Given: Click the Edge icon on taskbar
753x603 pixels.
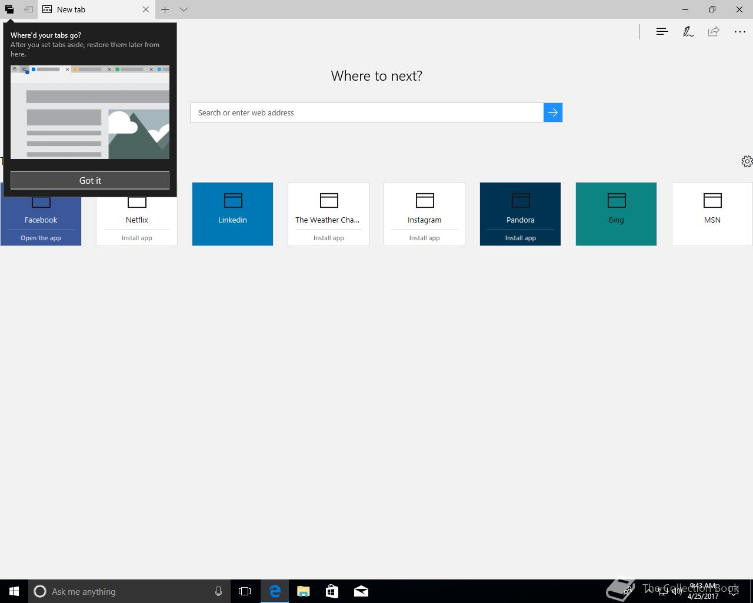Looking at the screenshot, I should pos(275,591).
